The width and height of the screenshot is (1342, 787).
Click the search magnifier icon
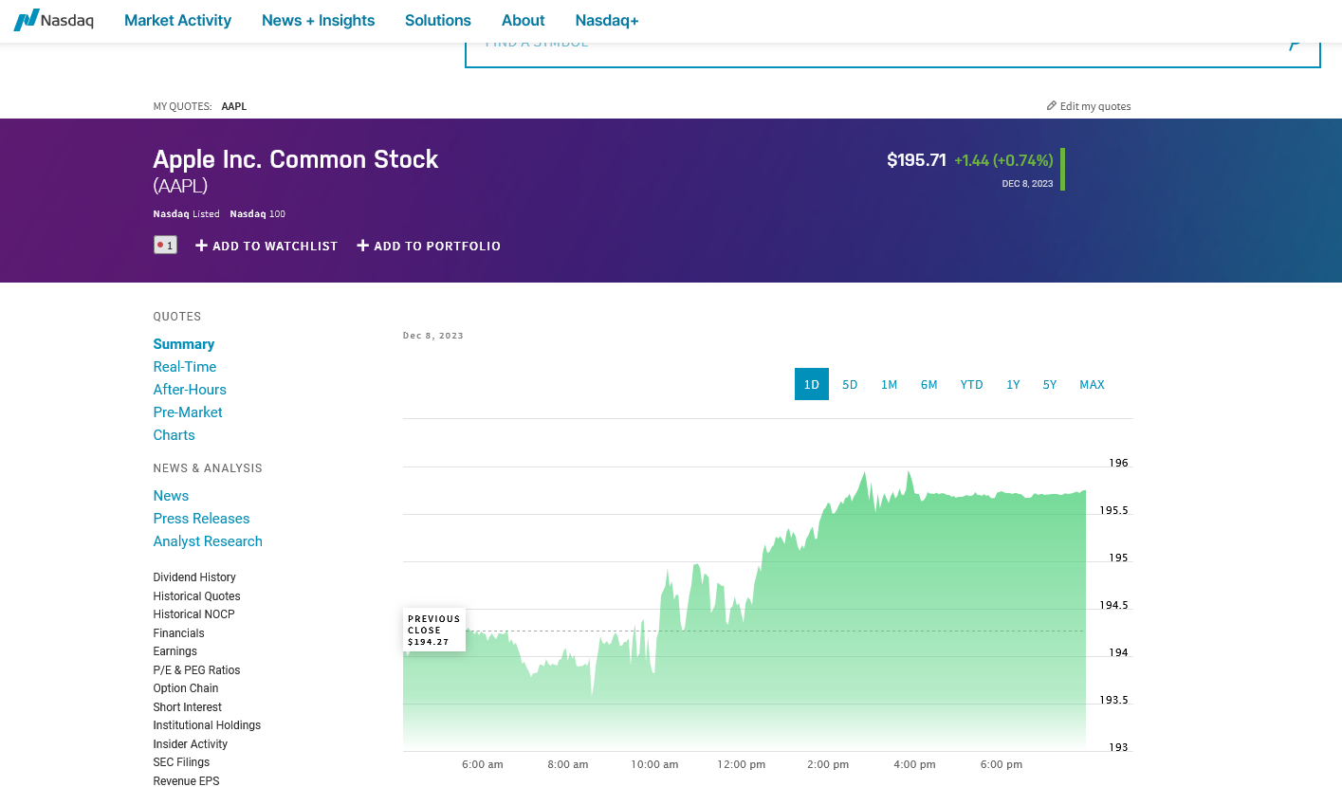coord(1294,44)
